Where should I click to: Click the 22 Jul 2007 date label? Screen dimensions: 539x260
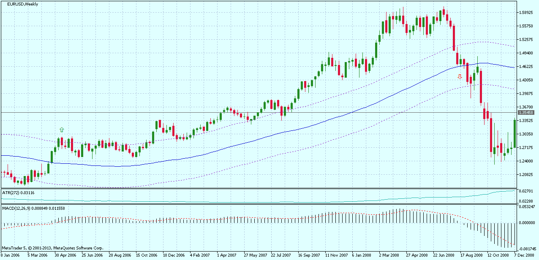pyautogui.click(x=281, y=256)
